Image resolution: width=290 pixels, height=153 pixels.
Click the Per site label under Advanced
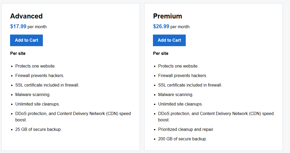point(18,53)
